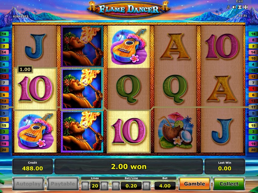This screenshot has height=193, width=258.
Task: Decrease the number of Lines
Action: tap(85, 186)
